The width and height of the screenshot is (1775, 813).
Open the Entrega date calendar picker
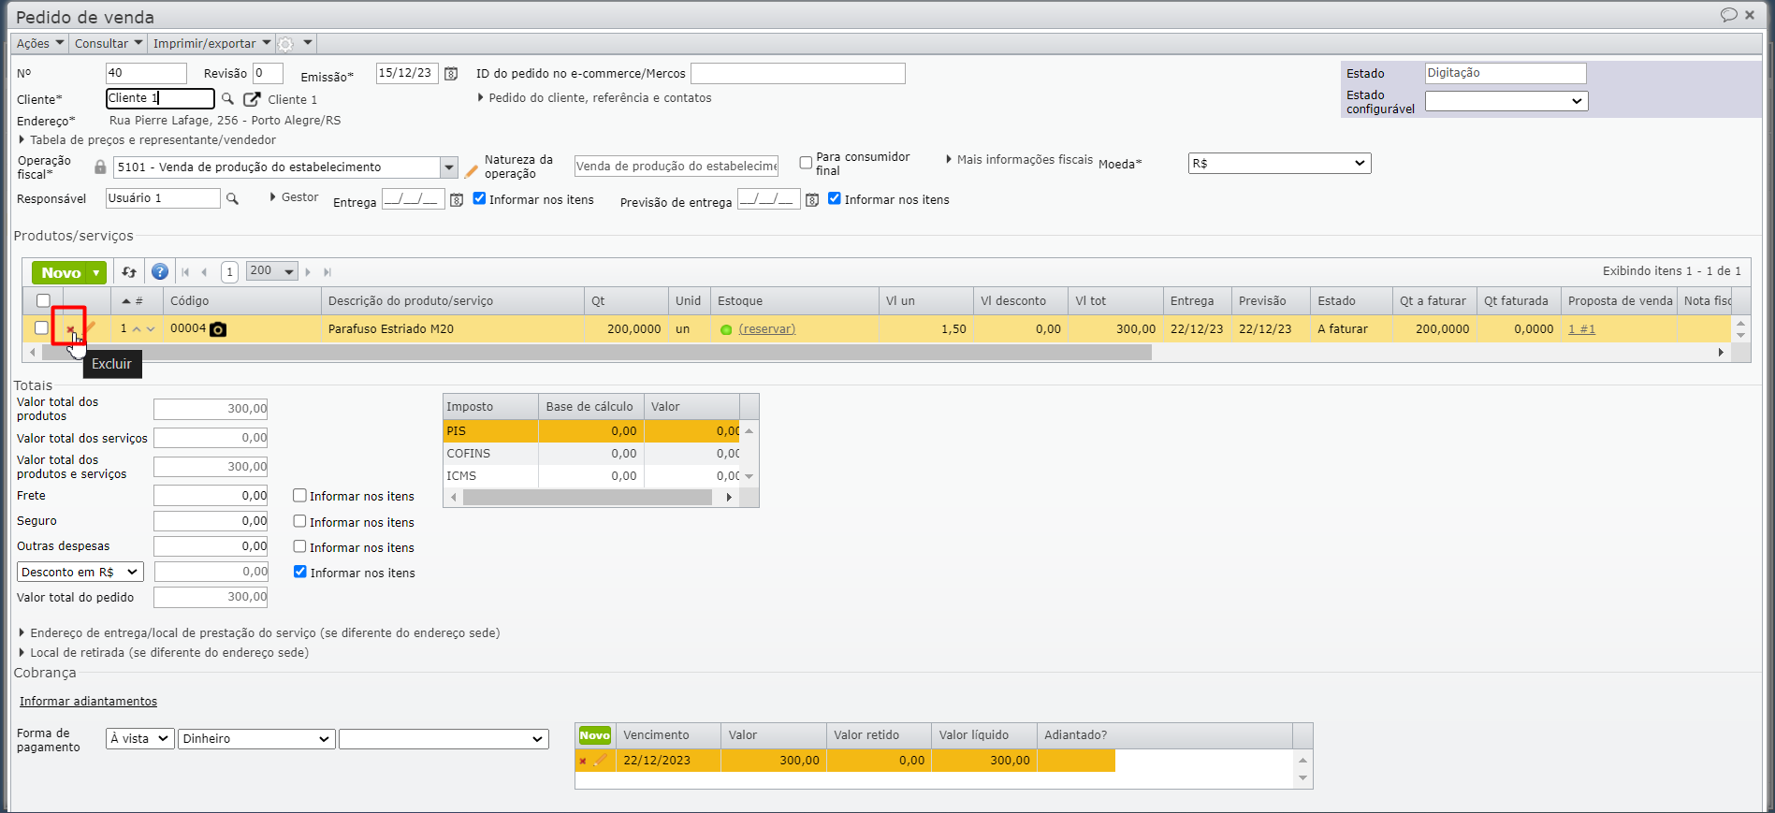(x=457, y=200)
